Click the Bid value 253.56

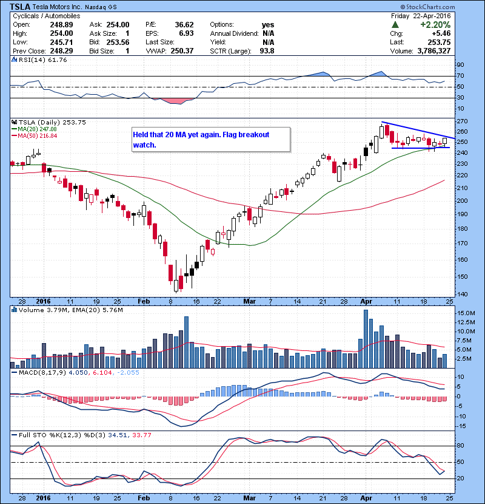(118, 42)
